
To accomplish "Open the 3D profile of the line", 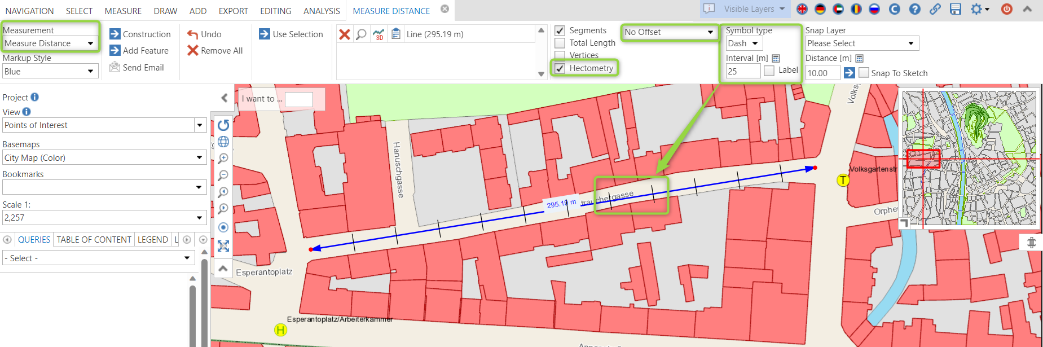I will click(x=379, y=34).
